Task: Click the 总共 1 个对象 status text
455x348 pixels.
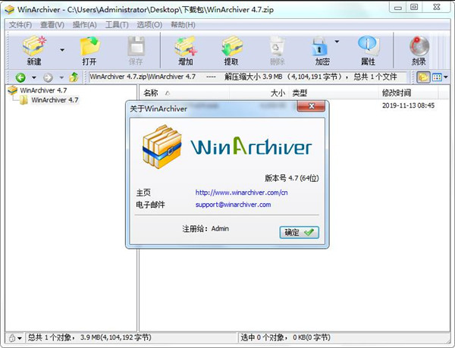Action: (89, 337)
